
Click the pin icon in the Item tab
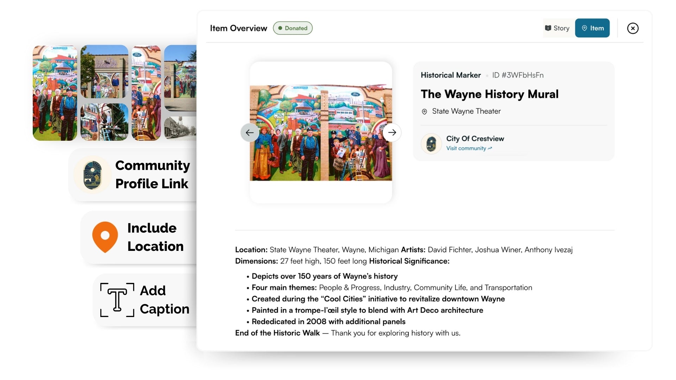[584, 28]
